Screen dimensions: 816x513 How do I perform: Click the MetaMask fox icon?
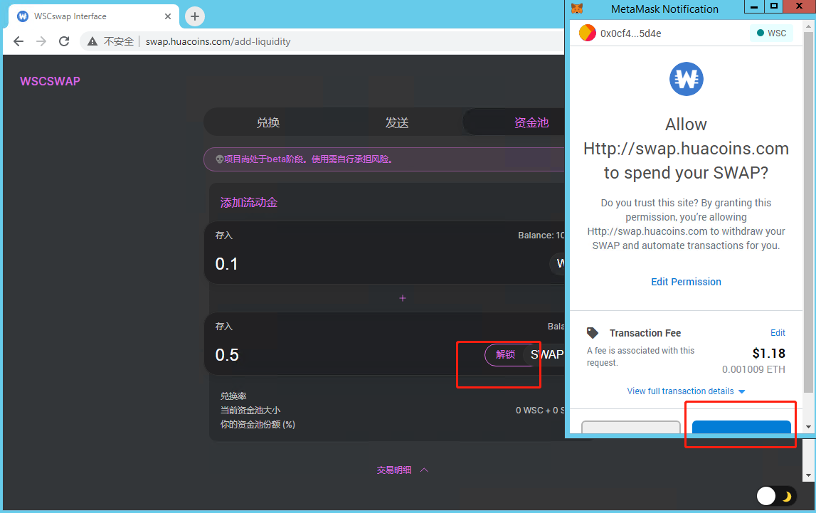[577, 9]
